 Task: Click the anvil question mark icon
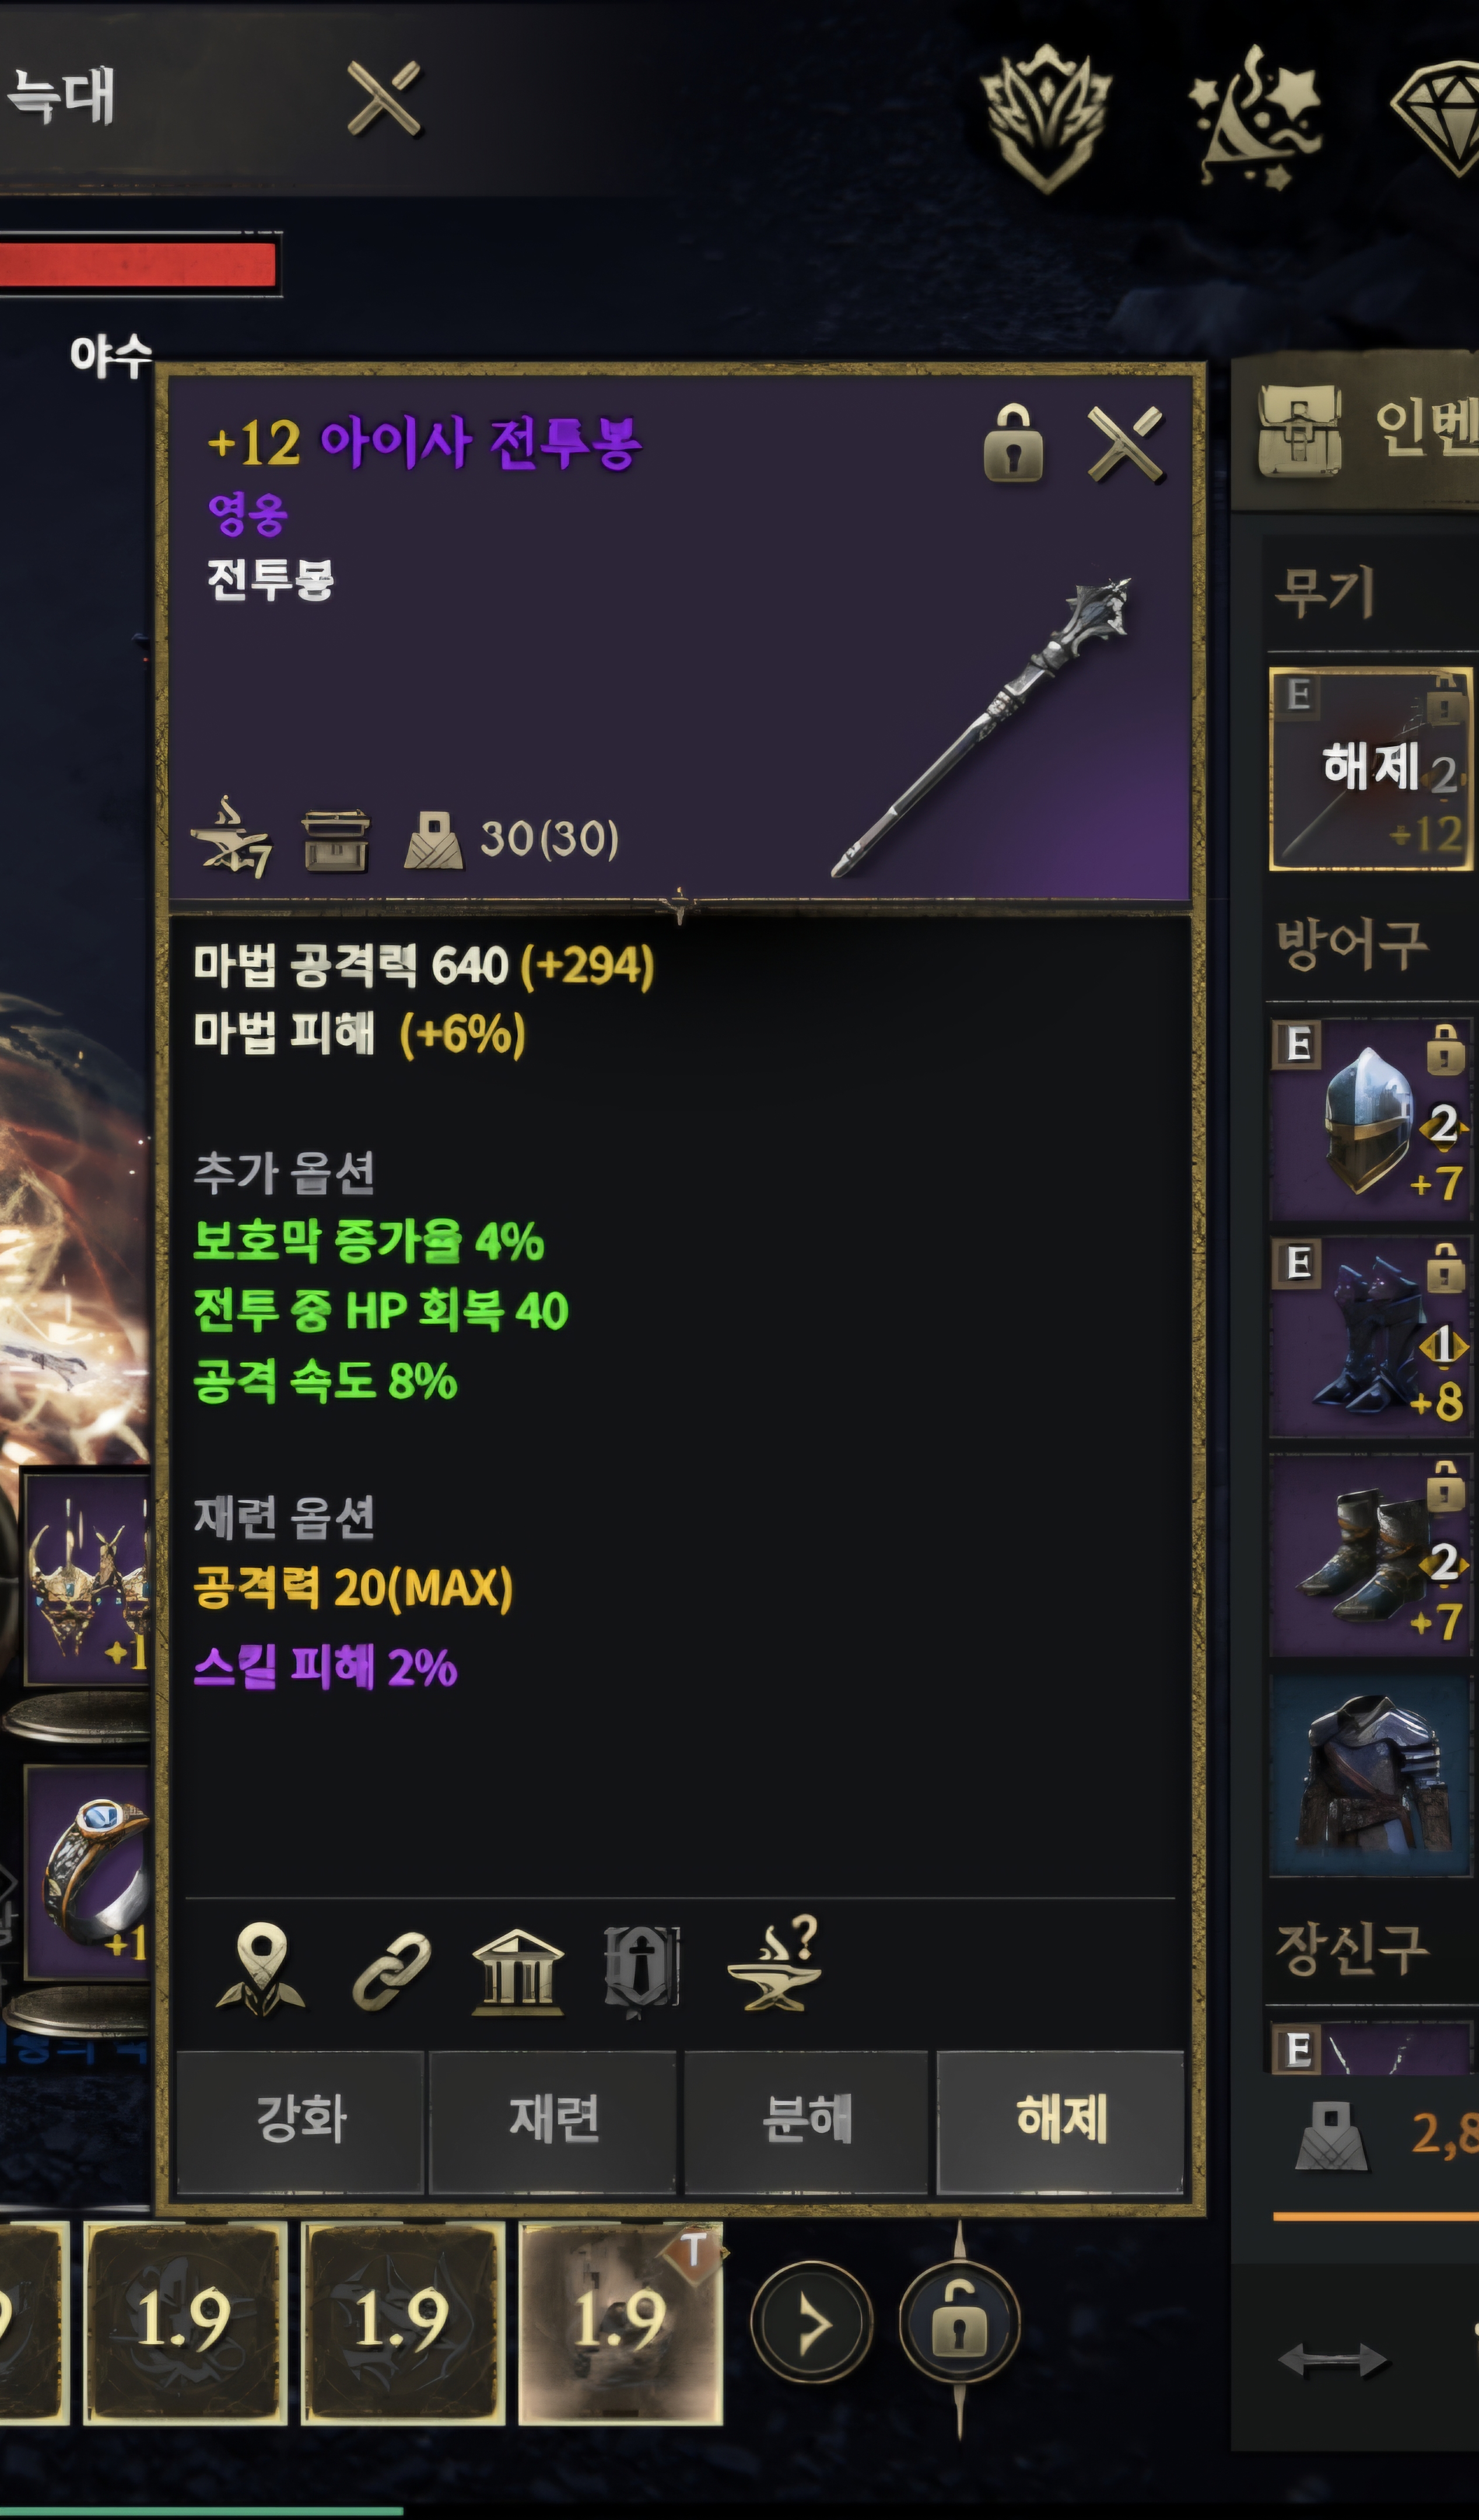(774, 1964)
